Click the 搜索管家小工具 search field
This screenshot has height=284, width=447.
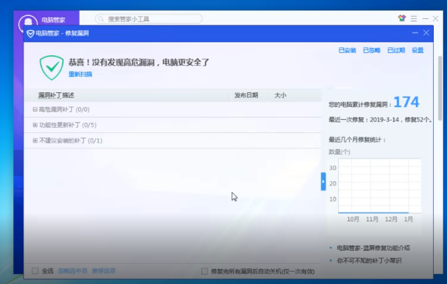(151, 19)
